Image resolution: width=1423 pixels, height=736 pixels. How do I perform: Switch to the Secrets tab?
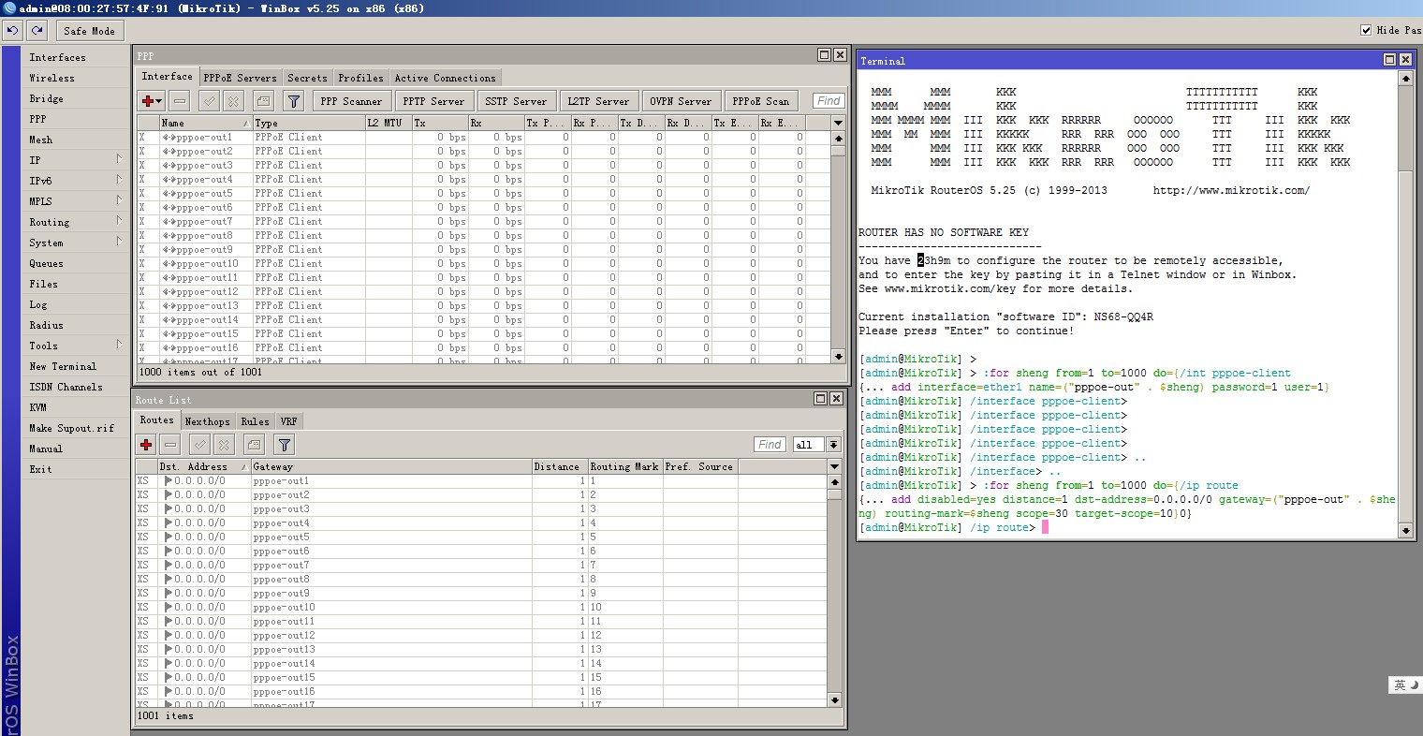307,78
